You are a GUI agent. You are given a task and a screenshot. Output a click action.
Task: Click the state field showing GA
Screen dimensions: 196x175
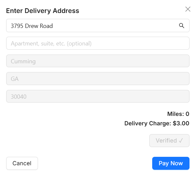[x=98, y=79]
